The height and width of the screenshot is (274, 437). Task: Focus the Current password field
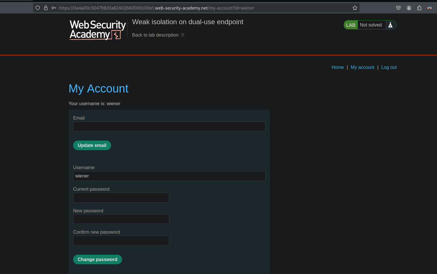pos(121,198)
